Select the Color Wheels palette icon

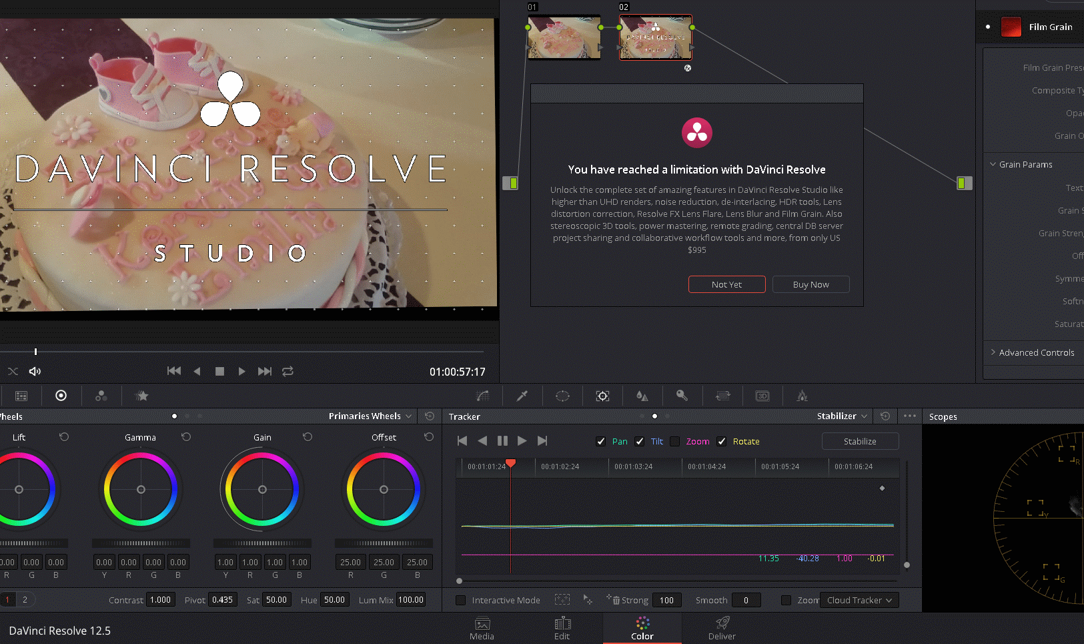(x=61, y=396)
